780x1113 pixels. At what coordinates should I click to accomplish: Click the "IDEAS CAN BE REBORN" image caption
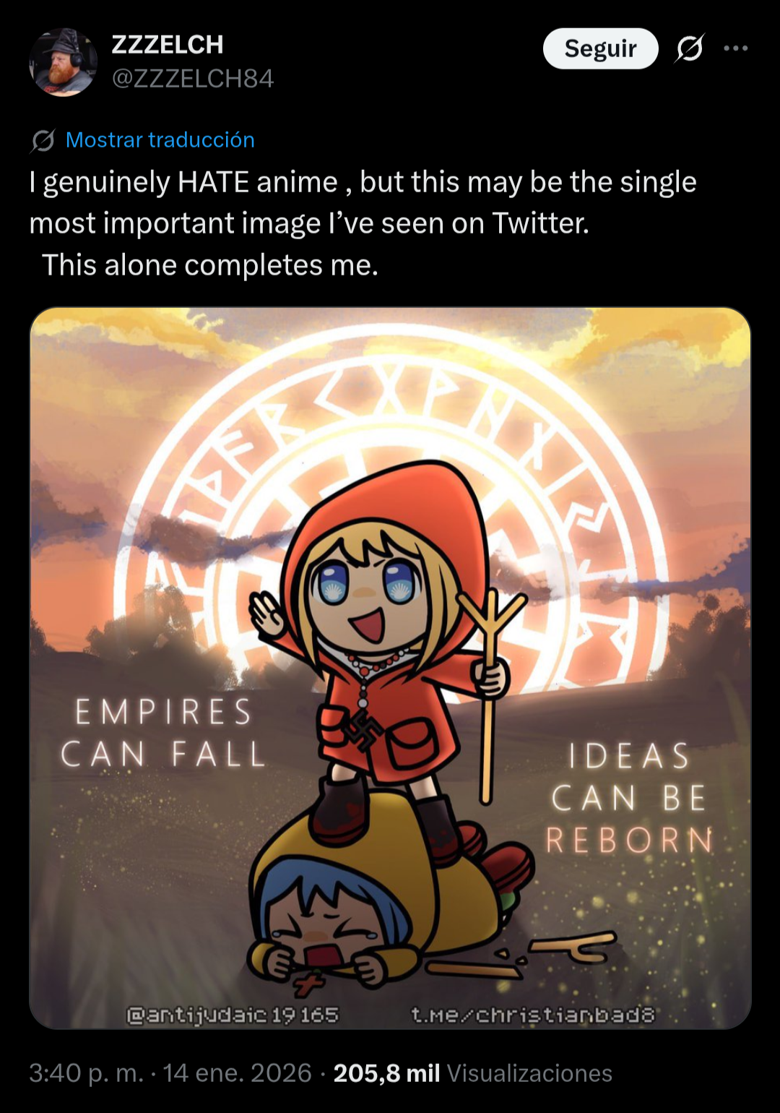[629, 798]
